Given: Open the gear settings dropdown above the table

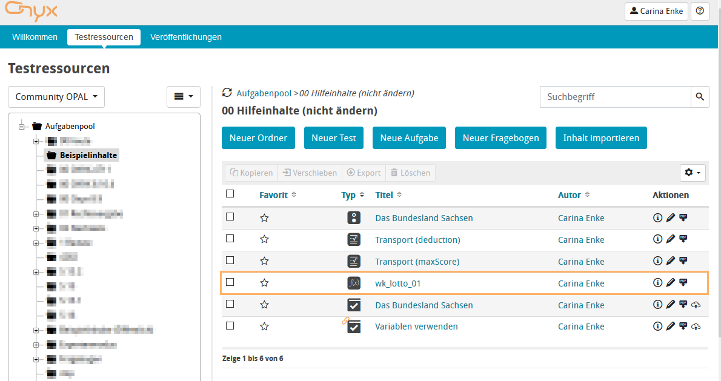Looking at the screenshot, I should pos(692,173).
